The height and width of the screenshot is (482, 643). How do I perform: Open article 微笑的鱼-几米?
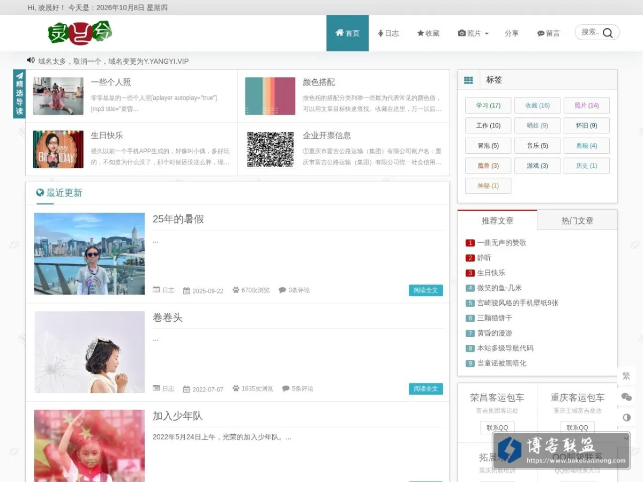[x=499, y=288]
